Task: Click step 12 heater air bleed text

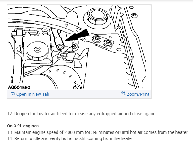Action: tap(81, 114)
